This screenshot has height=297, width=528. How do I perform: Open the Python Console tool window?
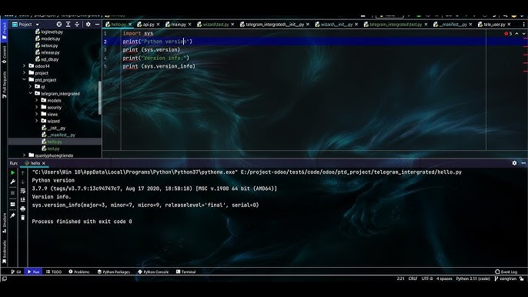tap(153, 272)
